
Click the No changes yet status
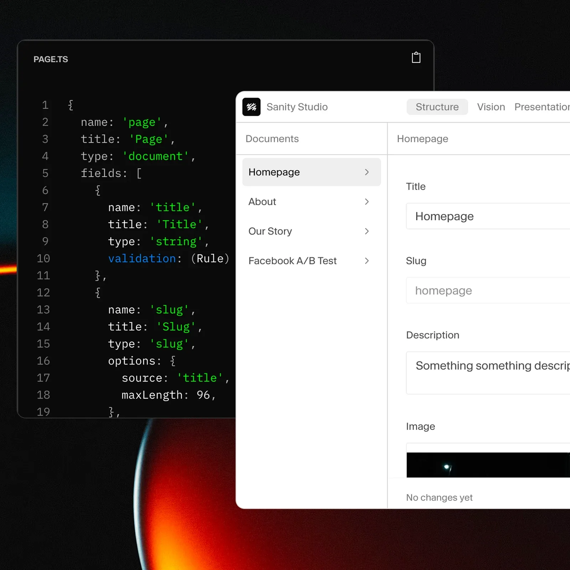[x=439, y=497]
